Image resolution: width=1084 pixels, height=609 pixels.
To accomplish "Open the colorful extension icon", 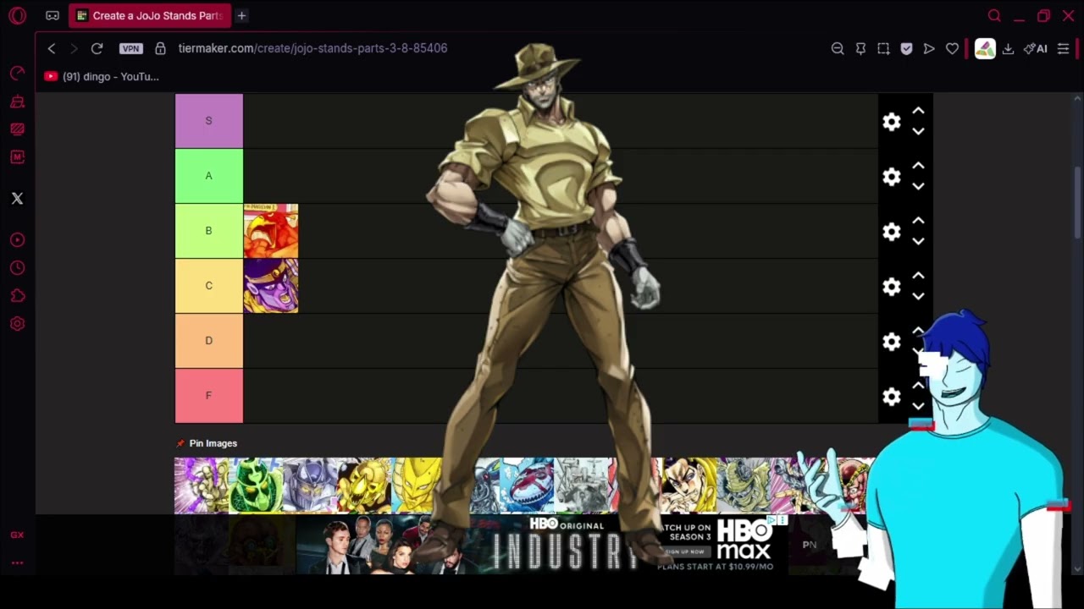I will pos(985,48).
